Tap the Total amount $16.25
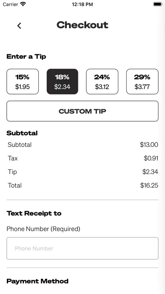Viewport: 165px width, 294px height. tap(149, 185)
